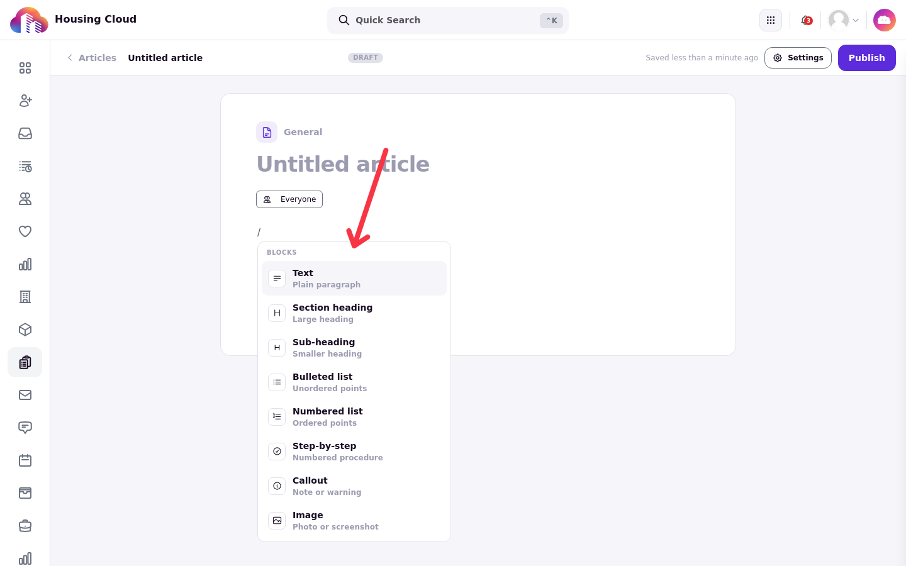Open the building icon in sidebar
The width and height of the screenshot is (906, 566).
tap(25, 297)
